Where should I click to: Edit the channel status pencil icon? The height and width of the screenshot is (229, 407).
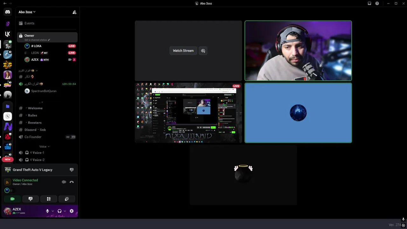pos(49,40)
